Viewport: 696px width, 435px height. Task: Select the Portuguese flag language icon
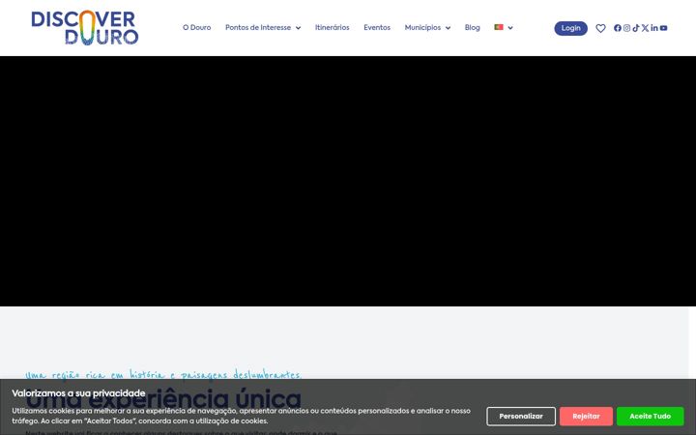(x=499, y=27)
